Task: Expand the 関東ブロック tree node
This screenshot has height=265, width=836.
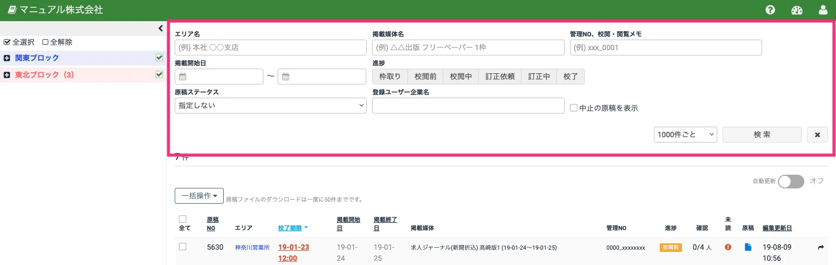Action: pyautogui.click(x=7, y=58)
